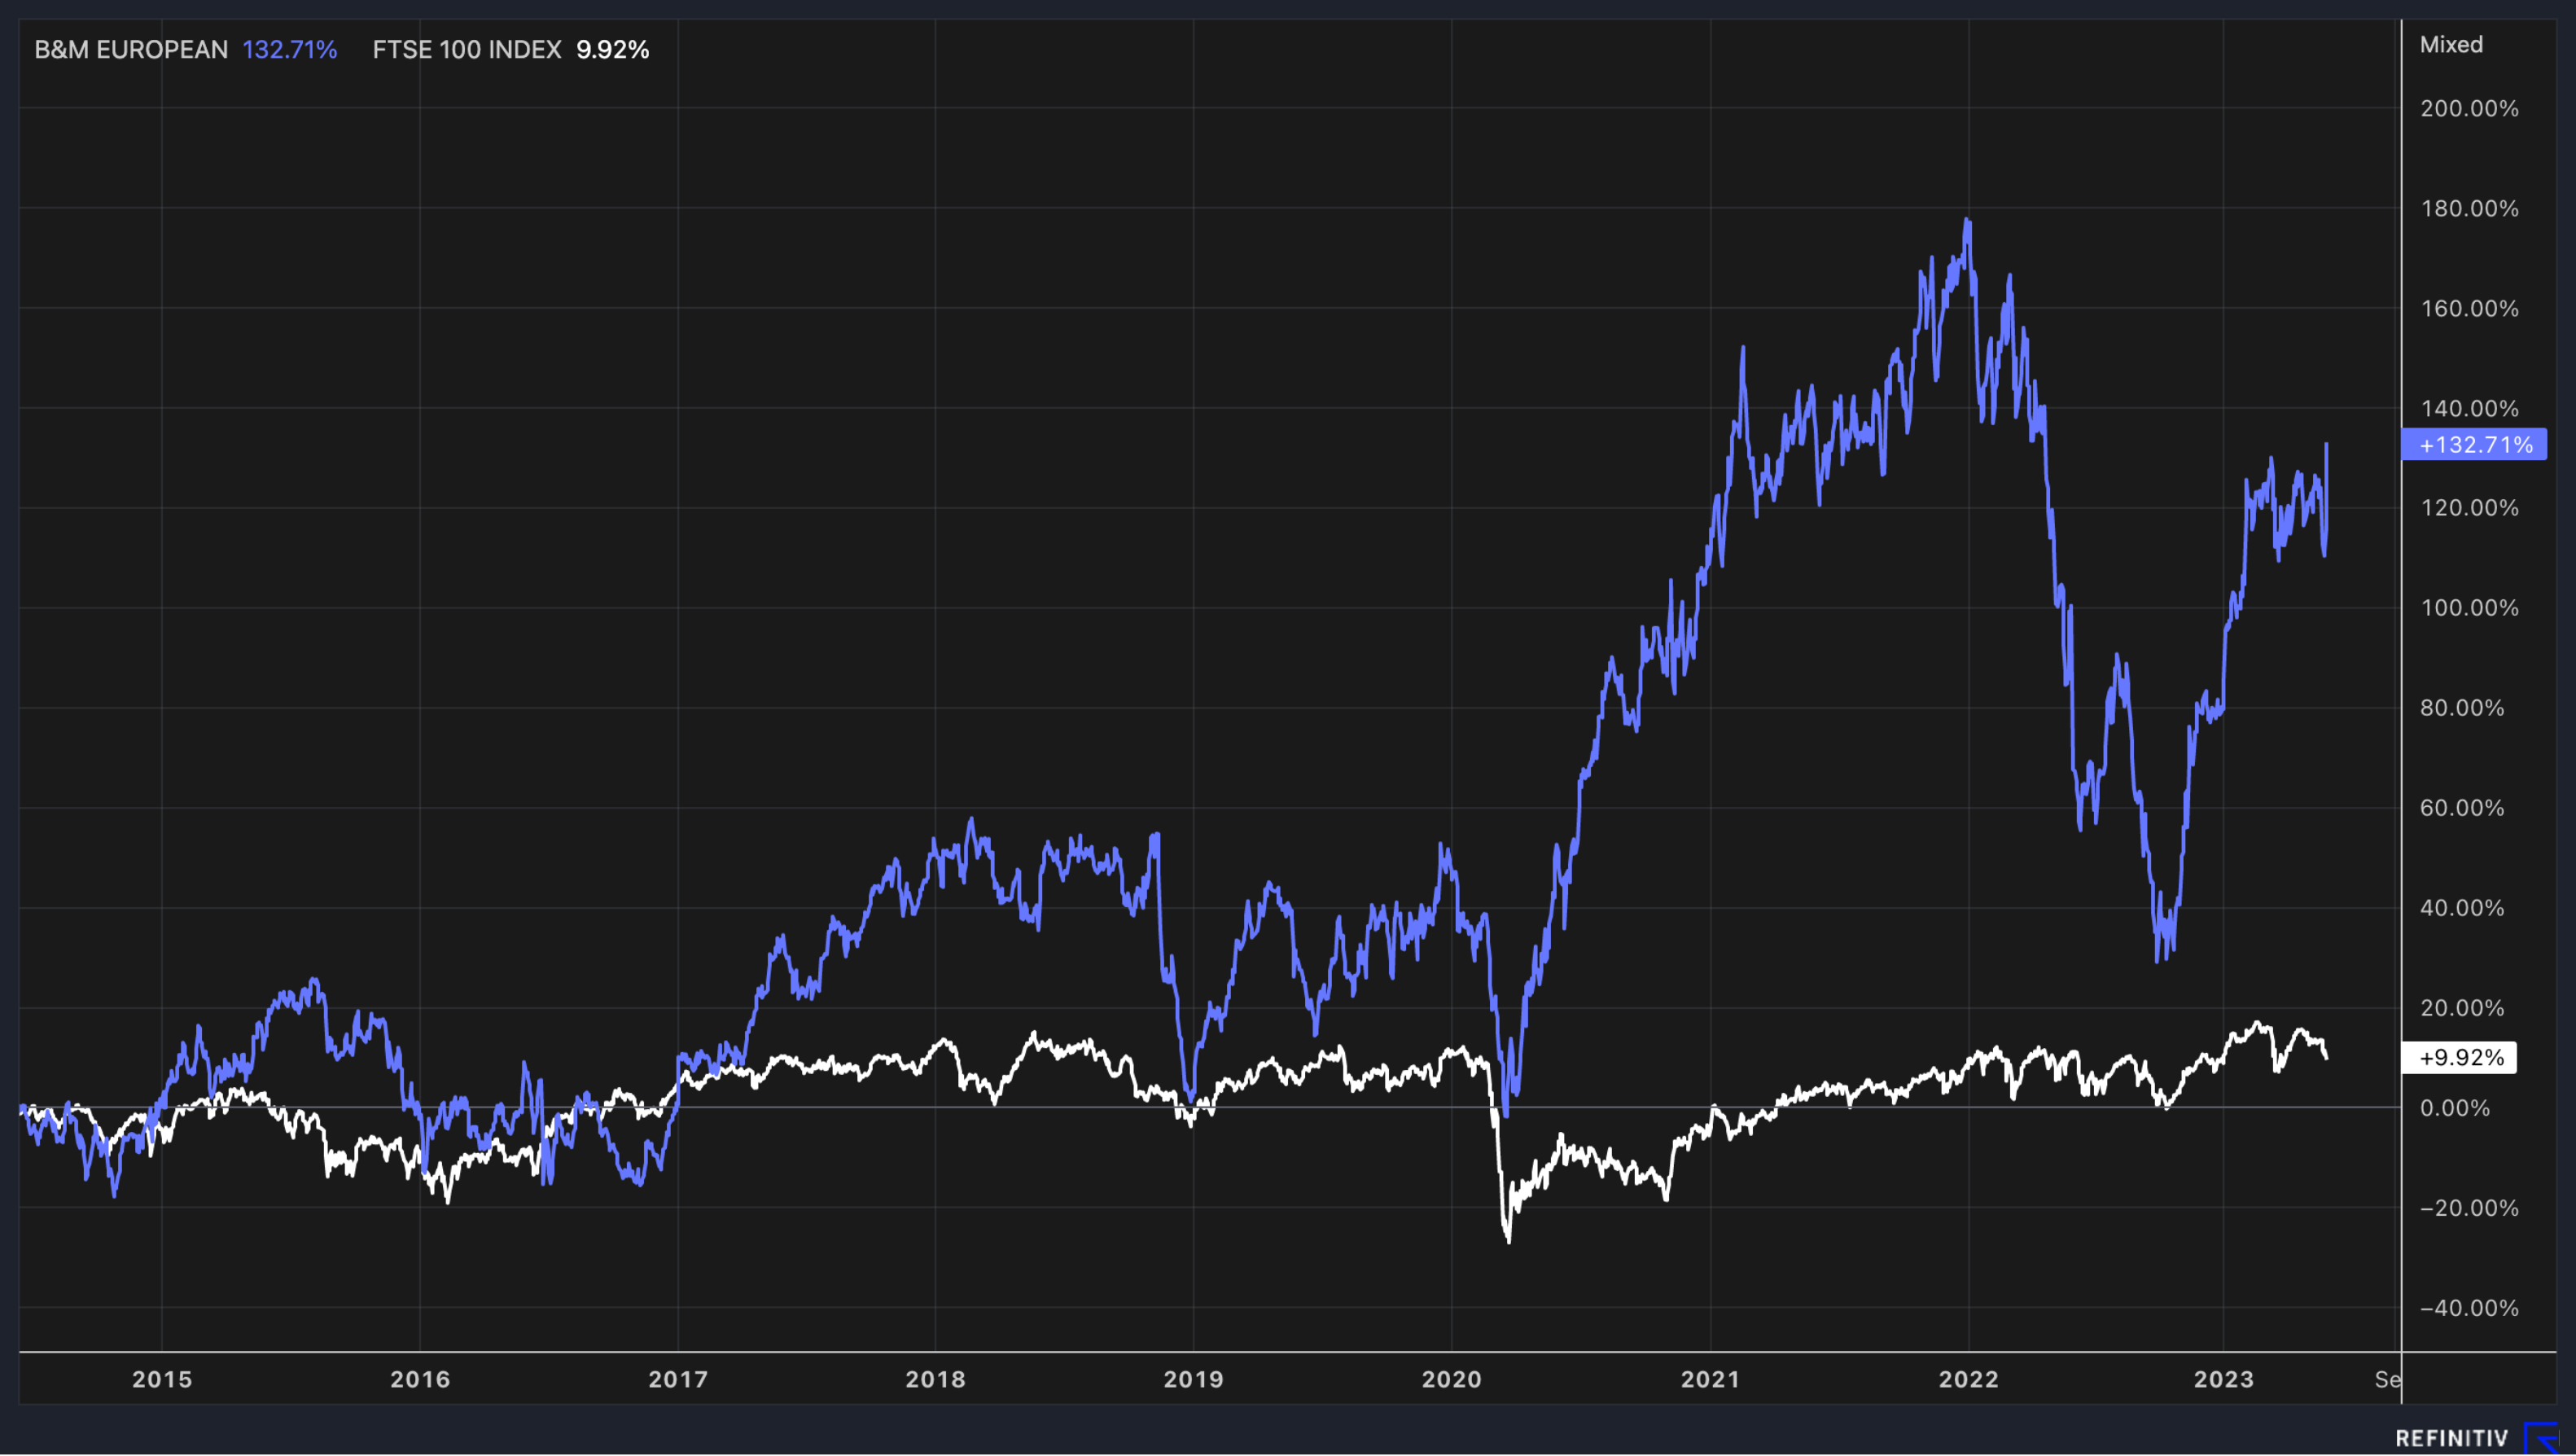Click the 20.00% y-axis label
This screenshot has height=1456, width=2576.
tap(2462, 1007)
